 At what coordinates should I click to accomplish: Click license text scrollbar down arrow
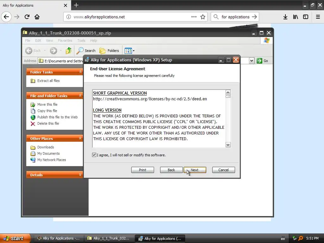pyautogui.click(x=228, y=145)
